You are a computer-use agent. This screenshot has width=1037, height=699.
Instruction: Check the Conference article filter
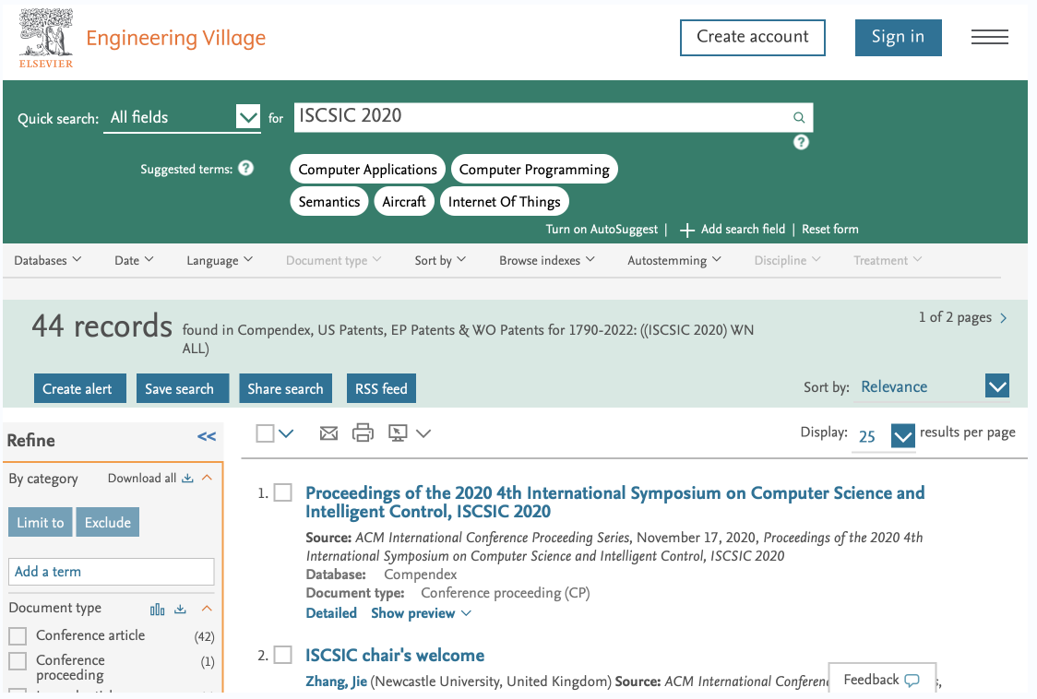[18, 636]
